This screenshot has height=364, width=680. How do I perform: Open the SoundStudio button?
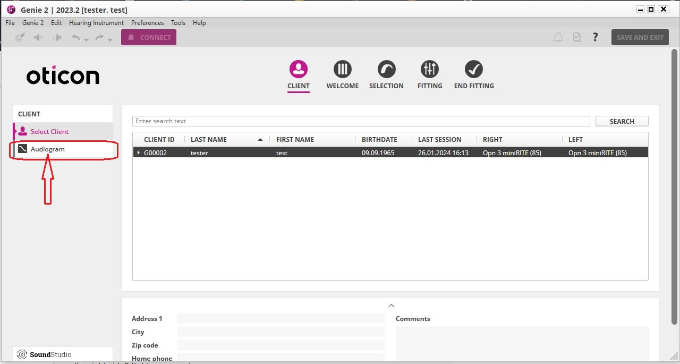[x=63, y=354]
